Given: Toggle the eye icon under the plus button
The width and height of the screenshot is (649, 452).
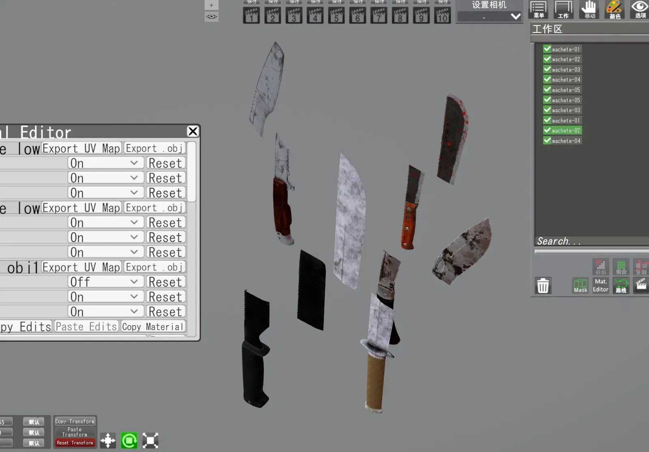Looking at the screenshot, I should 211,17.
